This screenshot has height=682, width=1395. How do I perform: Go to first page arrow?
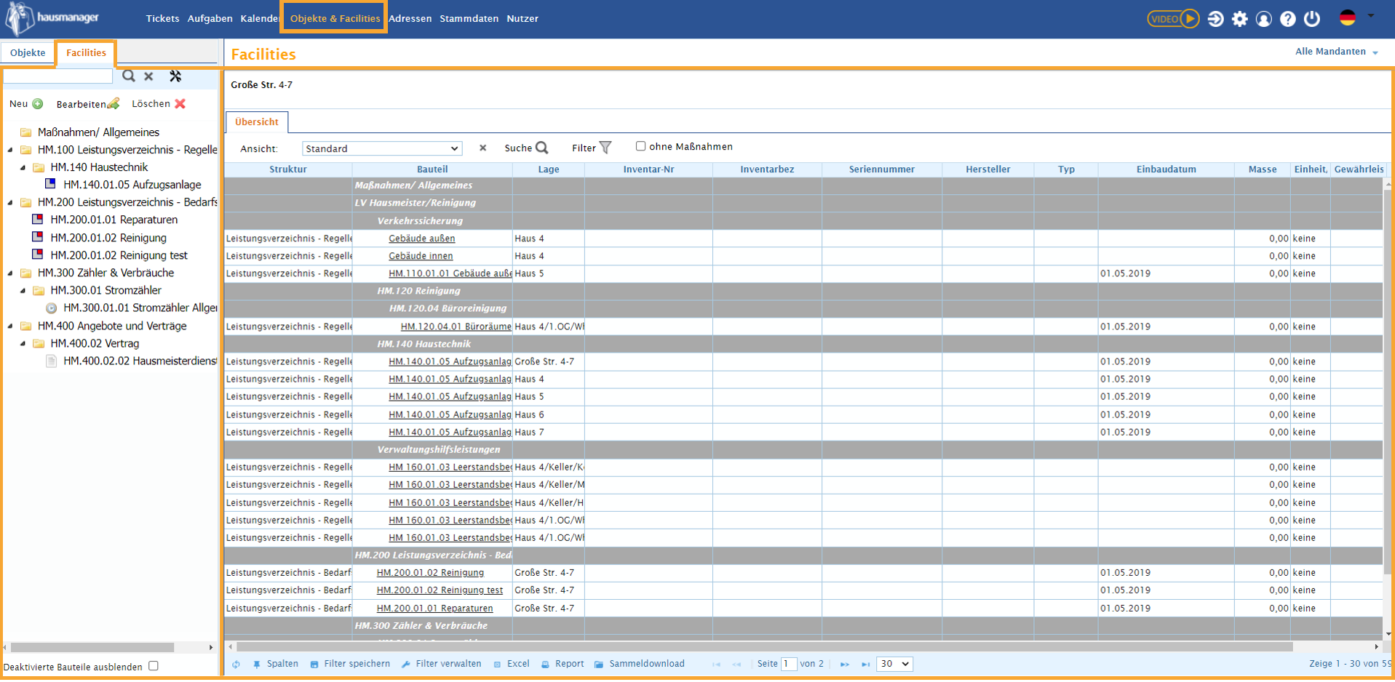(x=716, y=664)
